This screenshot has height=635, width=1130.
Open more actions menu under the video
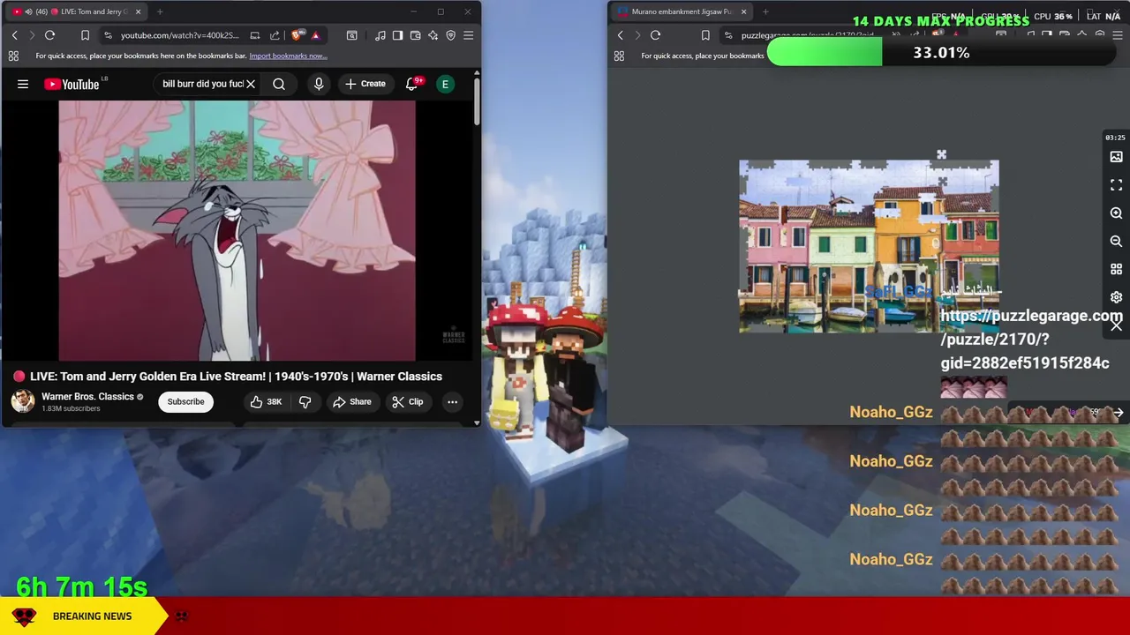[x=452, y=401]
